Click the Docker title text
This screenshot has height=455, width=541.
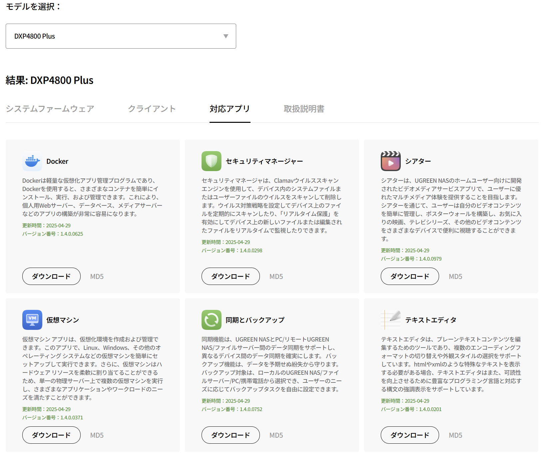57,161
